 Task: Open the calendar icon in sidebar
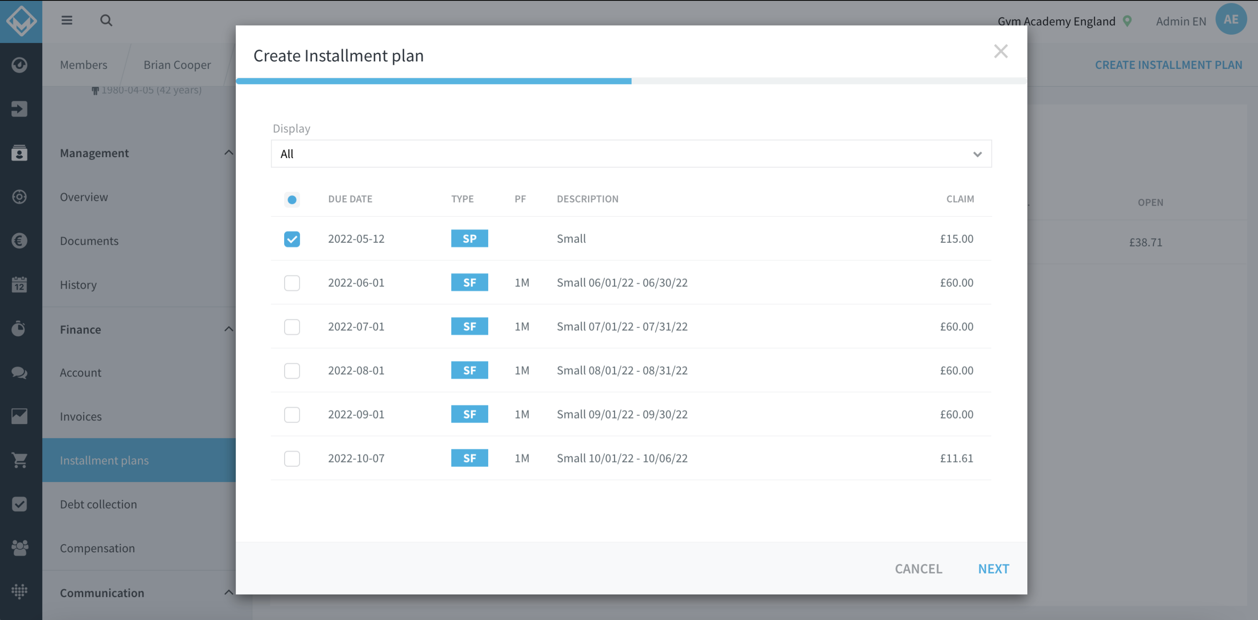click(20, 284)
